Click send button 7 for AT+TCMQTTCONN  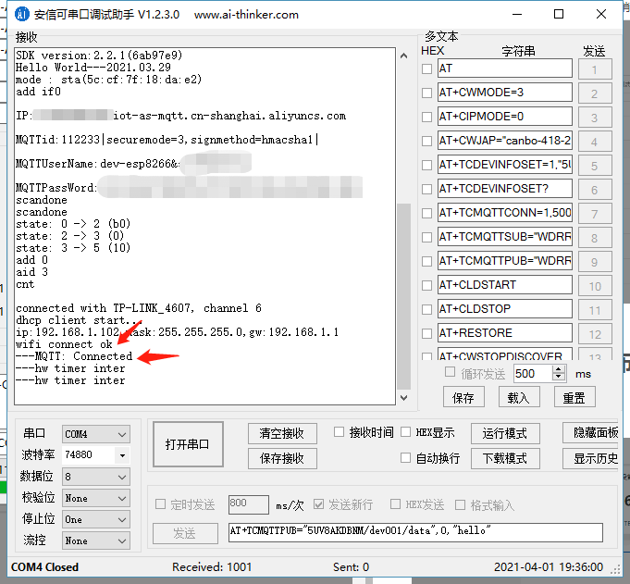[x=595, y=214]
